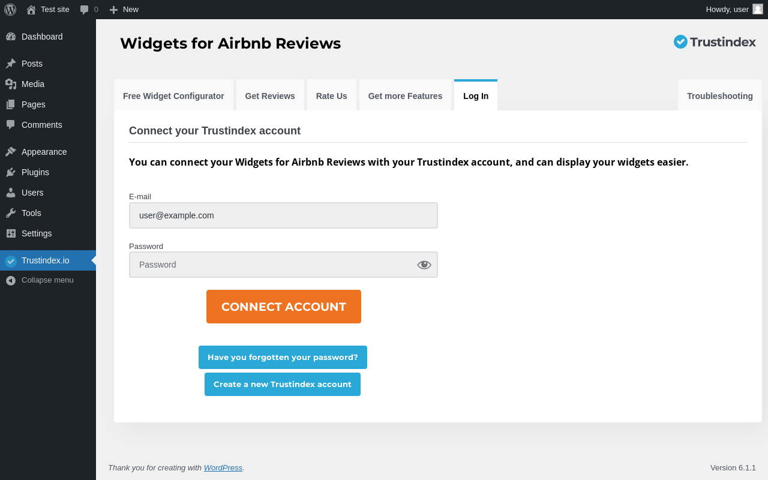Click the Version 6.1.1 text
This screenshot has width=768, height=480.
pyautogui.click(x=733, y=467)
